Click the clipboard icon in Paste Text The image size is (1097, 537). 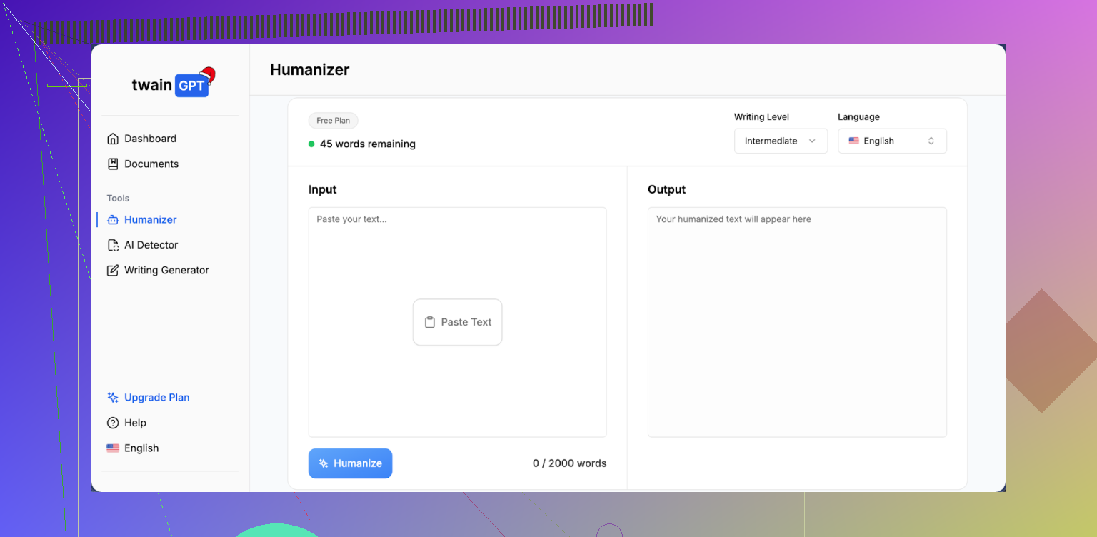point(429,322)
